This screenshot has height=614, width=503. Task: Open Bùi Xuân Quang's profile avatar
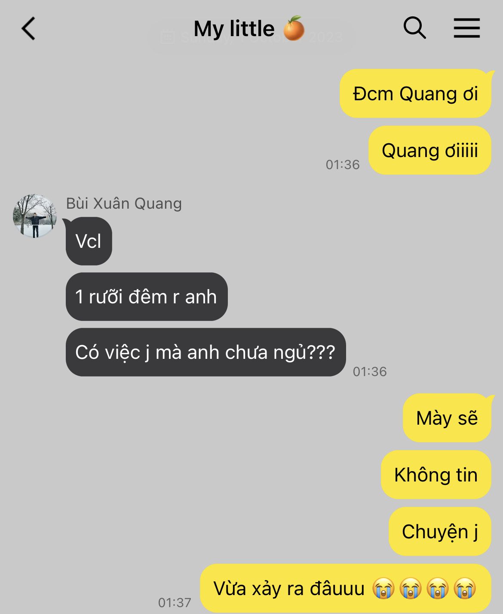[x=35, y=216]
